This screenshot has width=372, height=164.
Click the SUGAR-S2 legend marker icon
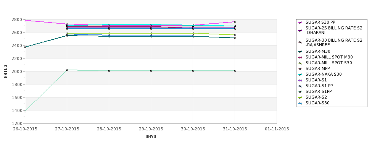[300, 97]
